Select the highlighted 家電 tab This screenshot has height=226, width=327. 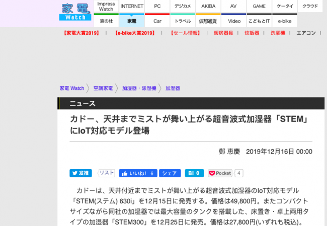point(132,21)
